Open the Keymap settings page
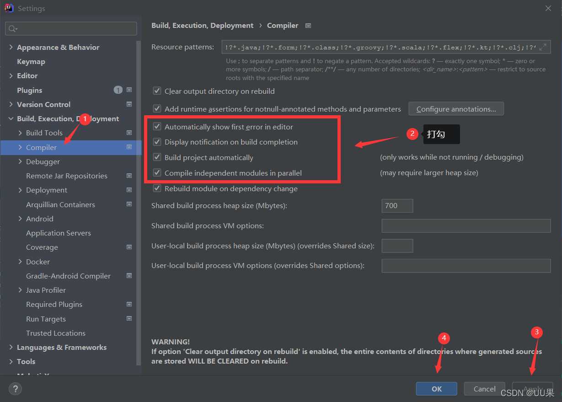 31,61
